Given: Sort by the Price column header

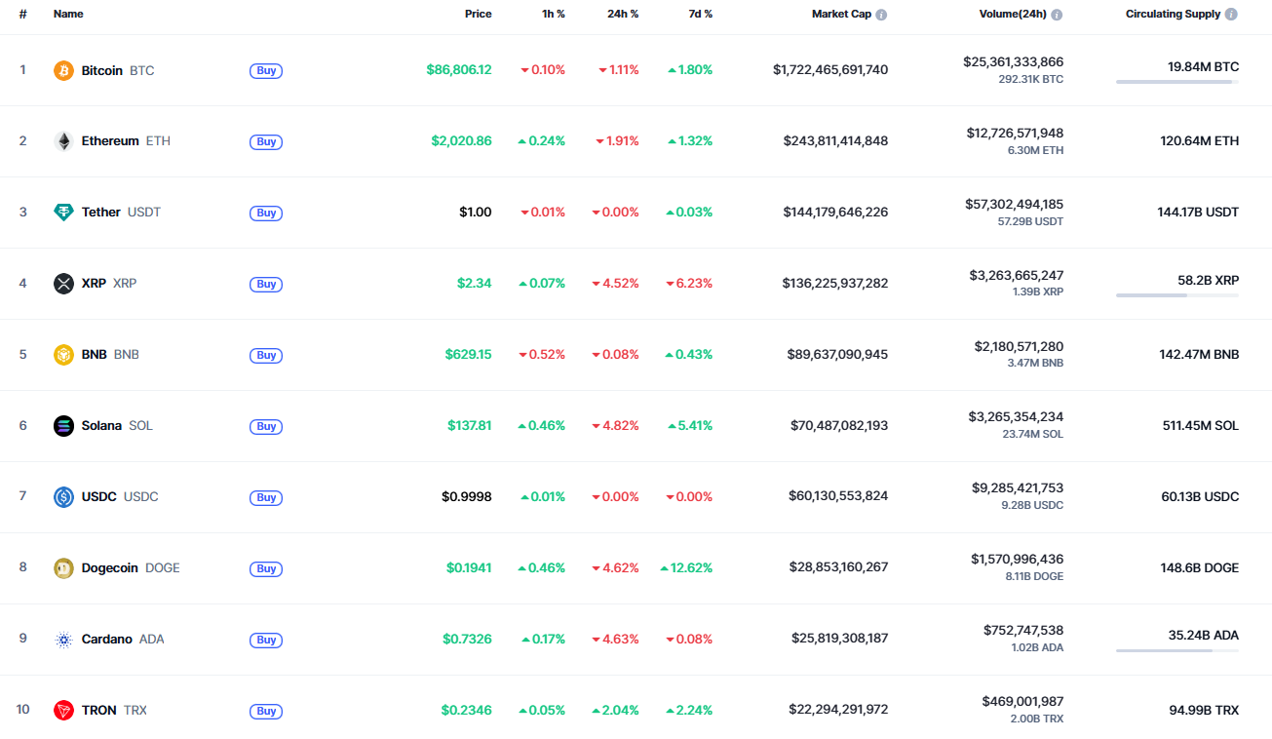Looking at the screenshot, I should pos(479,15).
